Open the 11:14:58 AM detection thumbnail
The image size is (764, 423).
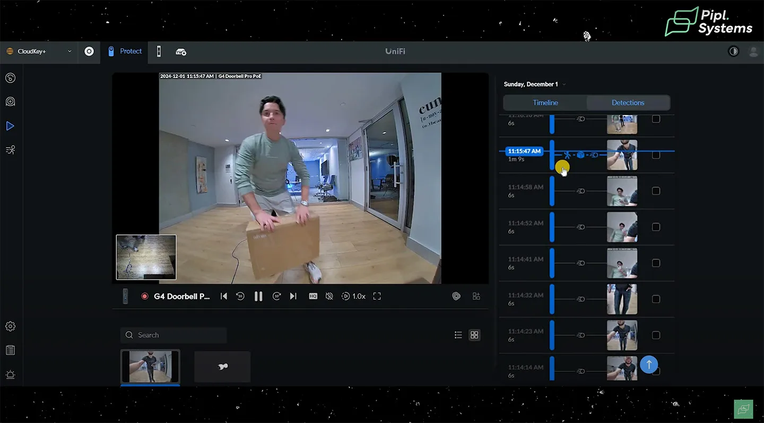click(x=622, y=191)
